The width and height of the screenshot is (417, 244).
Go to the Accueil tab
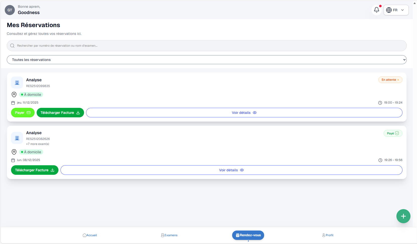[x=90, y=235]
